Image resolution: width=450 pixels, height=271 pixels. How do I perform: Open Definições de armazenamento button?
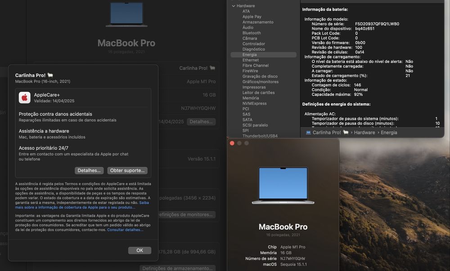click(x=178, y=268)
